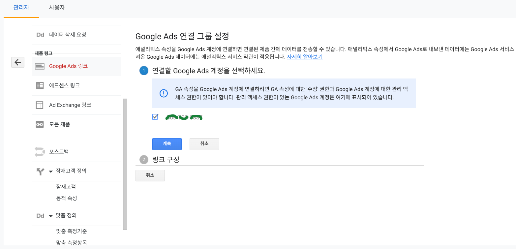Viewport: 516px width, 249px height.
Task: Open the 자세히 알아보기 link
Action: click(305, 57)
